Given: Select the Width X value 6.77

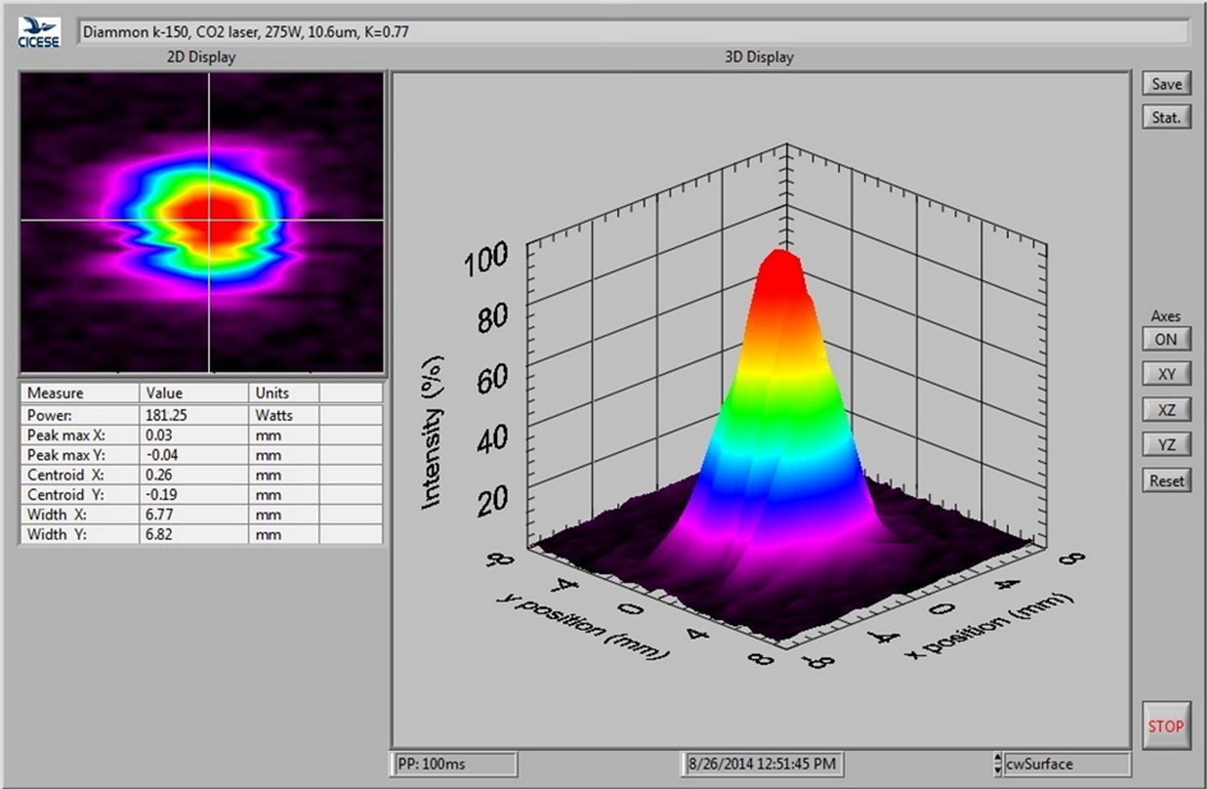Looking at the screenshot, I should click(193, 514).
